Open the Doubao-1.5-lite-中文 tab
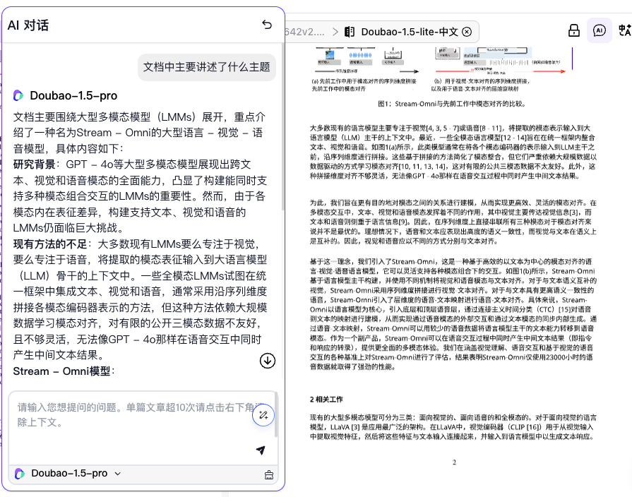 tap(410, 32)
